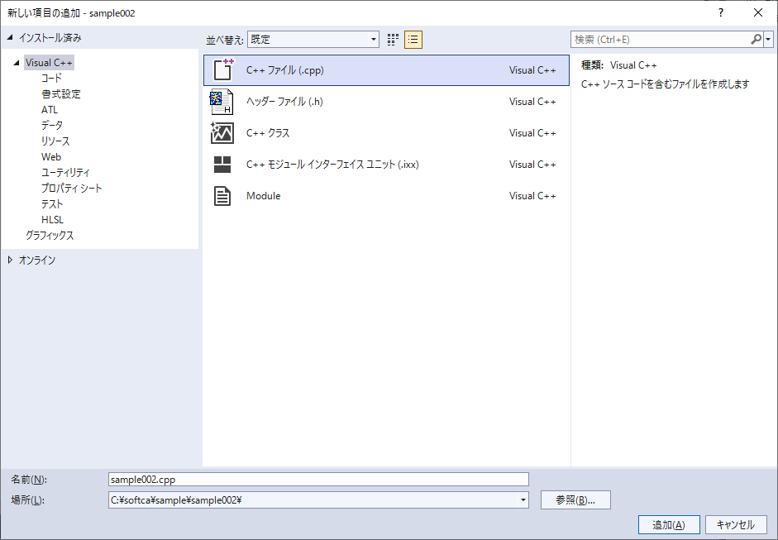Expand the オンライン section

[10, 260]
